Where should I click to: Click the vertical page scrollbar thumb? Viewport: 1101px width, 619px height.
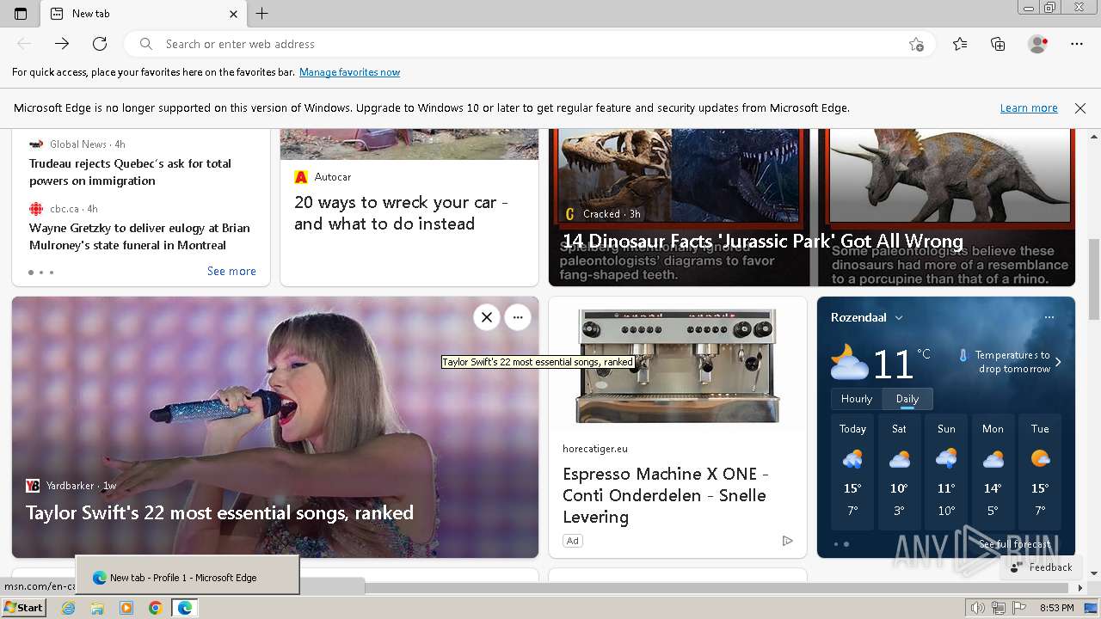(1095, 279)
